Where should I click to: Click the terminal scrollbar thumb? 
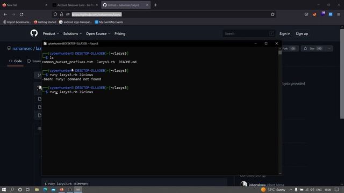pos(280,53)
